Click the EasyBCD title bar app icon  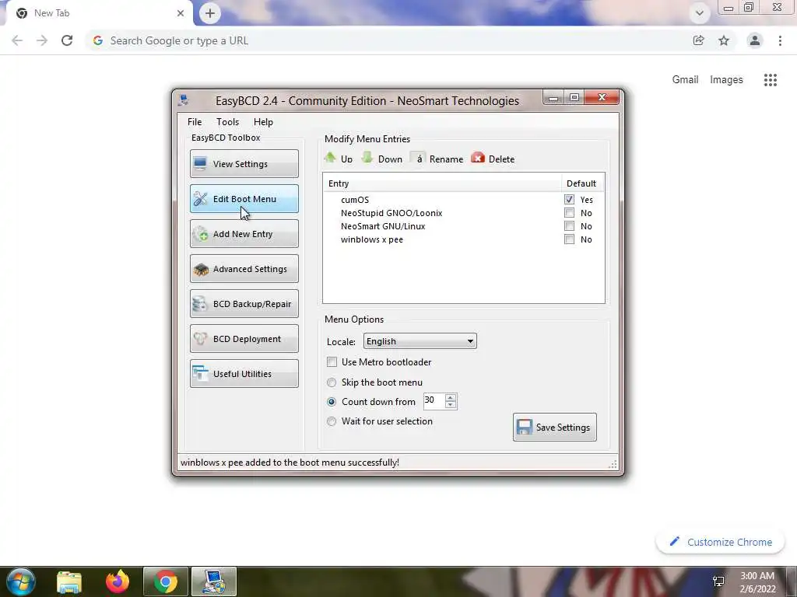(x=184, y=100)
